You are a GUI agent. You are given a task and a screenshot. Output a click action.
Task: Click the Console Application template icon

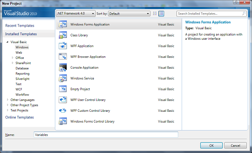pyautogui.click(x=63, y=67)
